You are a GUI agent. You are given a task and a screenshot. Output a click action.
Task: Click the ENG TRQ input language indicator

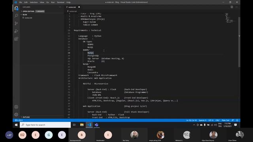[x=220, y=125]
